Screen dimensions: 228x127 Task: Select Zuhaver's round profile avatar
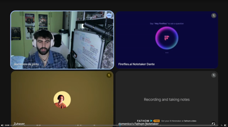[x=62, y=100]
